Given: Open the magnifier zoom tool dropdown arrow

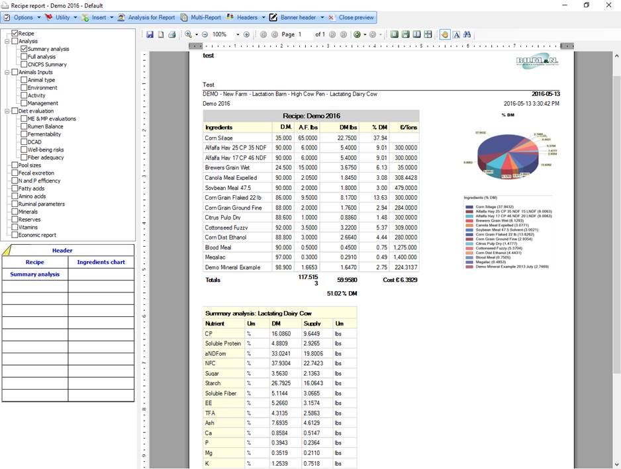Looking at the screenshot, I should pos(197,34).
